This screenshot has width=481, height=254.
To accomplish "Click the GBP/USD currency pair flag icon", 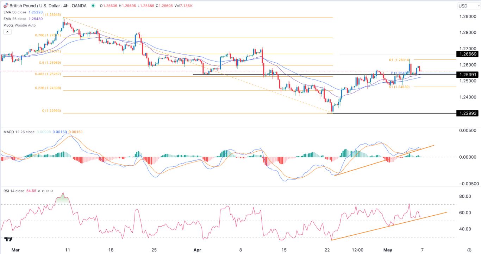I will [6, 6].
